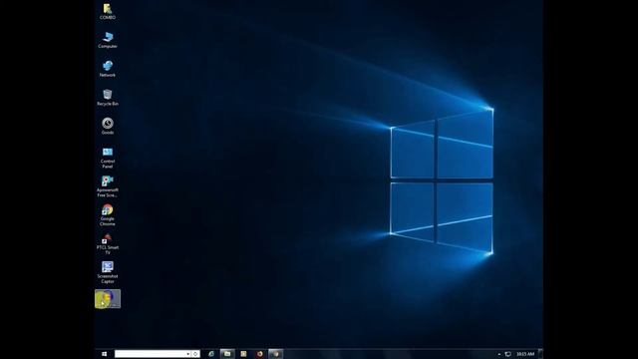
Task: Click the taskbar search input box
Action: point(151,354)
